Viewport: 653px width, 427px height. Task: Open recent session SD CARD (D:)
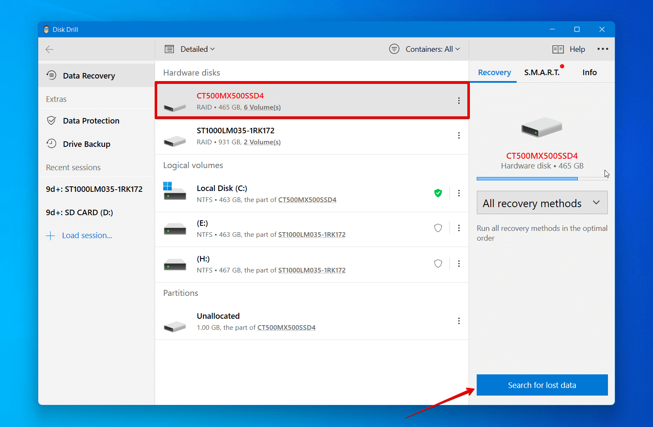79,212
